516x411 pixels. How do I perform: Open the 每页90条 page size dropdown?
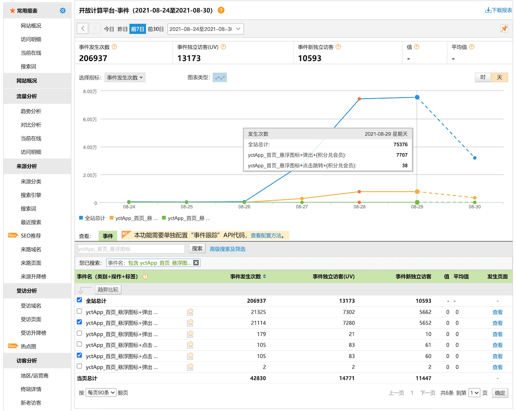pyautogui.click(x=101, y=393)
